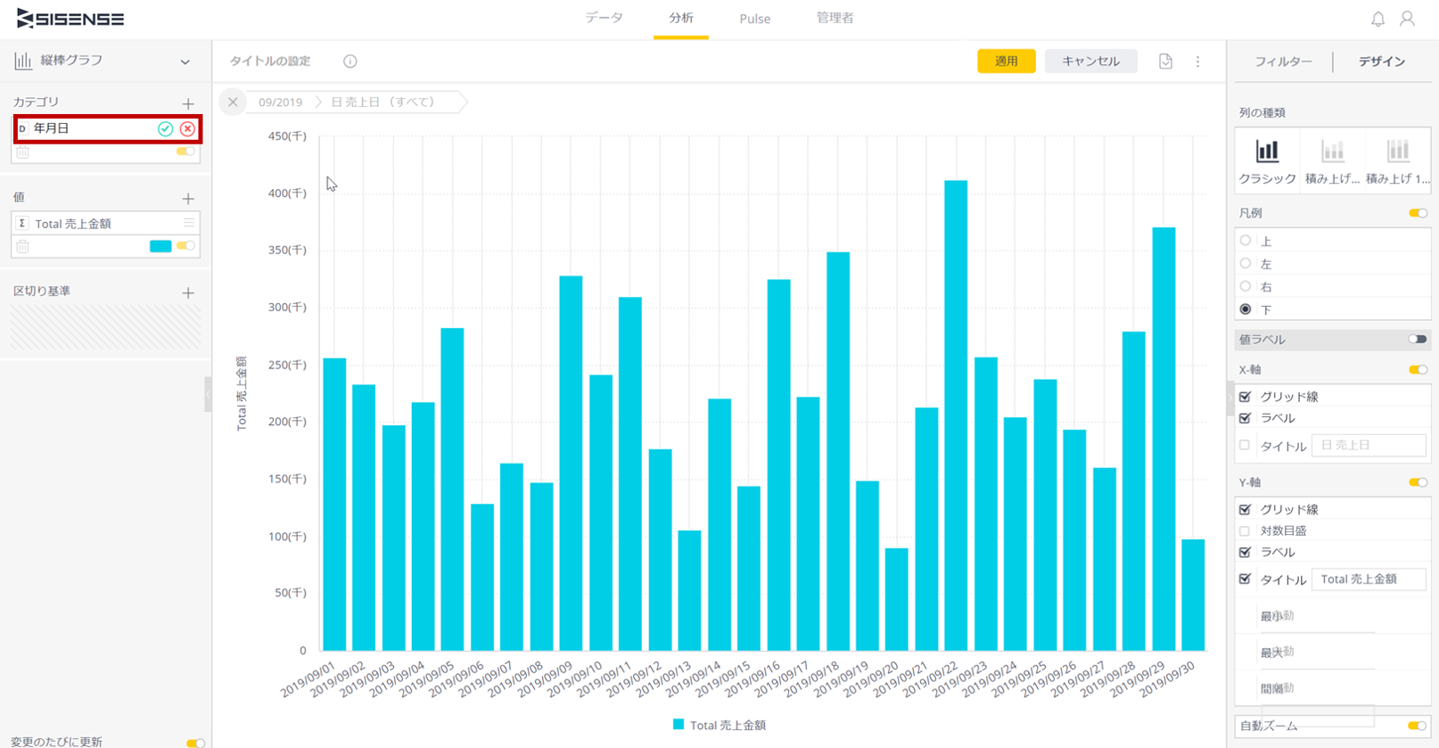1439x748 pixels.
Task: Click Total 売上金額 legend entry
Action: pyautogui.click(x=719, y=725)
